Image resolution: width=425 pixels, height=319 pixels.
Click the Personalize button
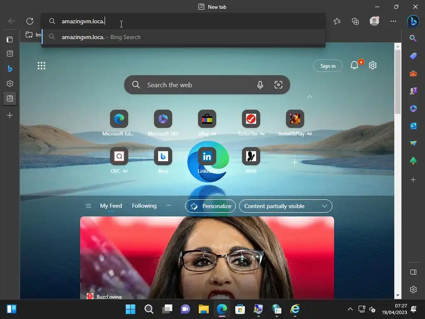(210, 206)
